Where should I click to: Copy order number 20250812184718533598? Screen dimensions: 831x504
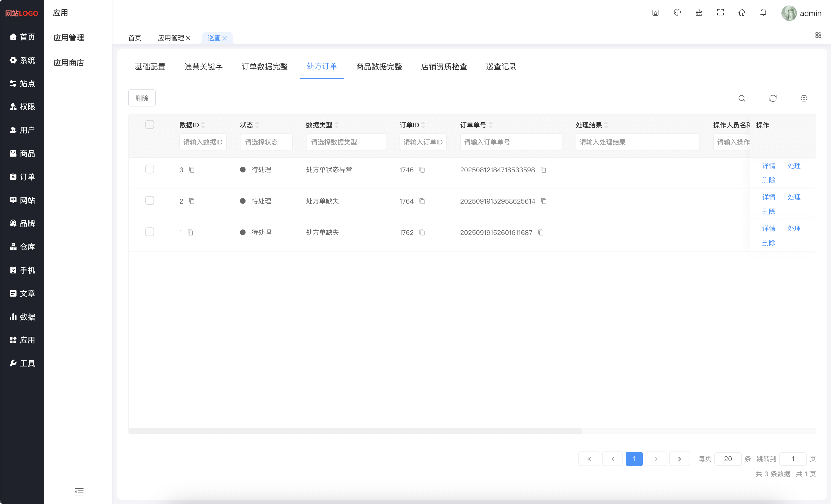click(543, 170)
